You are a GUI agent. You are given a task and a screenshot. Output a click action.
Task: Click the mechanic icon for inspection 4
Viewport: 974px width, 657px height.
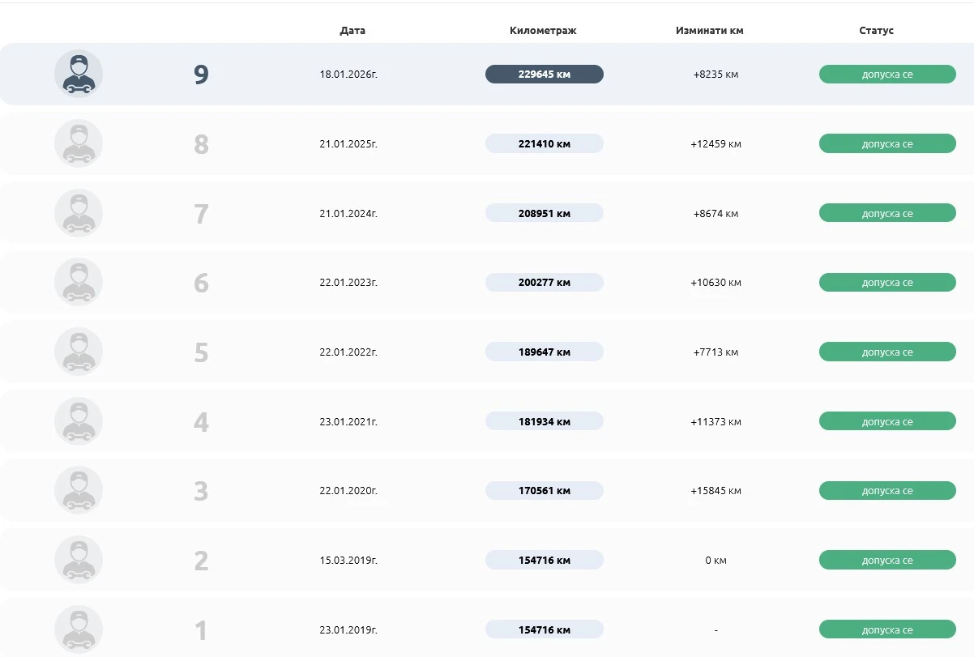[x=79, y=421]
